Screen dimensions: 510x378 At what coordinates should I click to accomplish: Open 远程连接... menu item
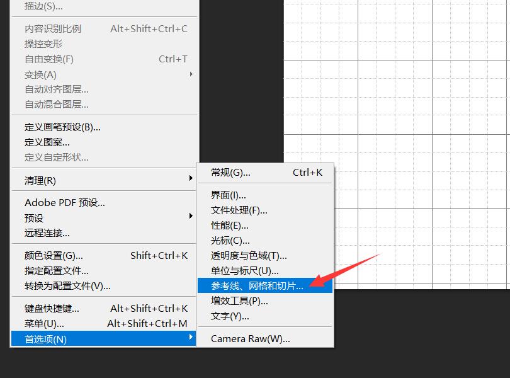(x=105, y=233)
